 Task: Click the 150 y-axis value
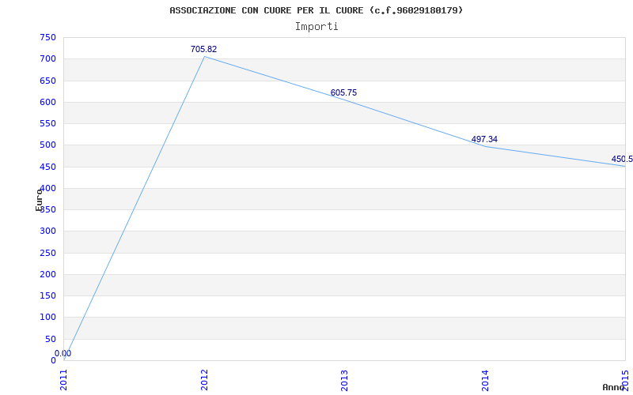click(47, 295)
